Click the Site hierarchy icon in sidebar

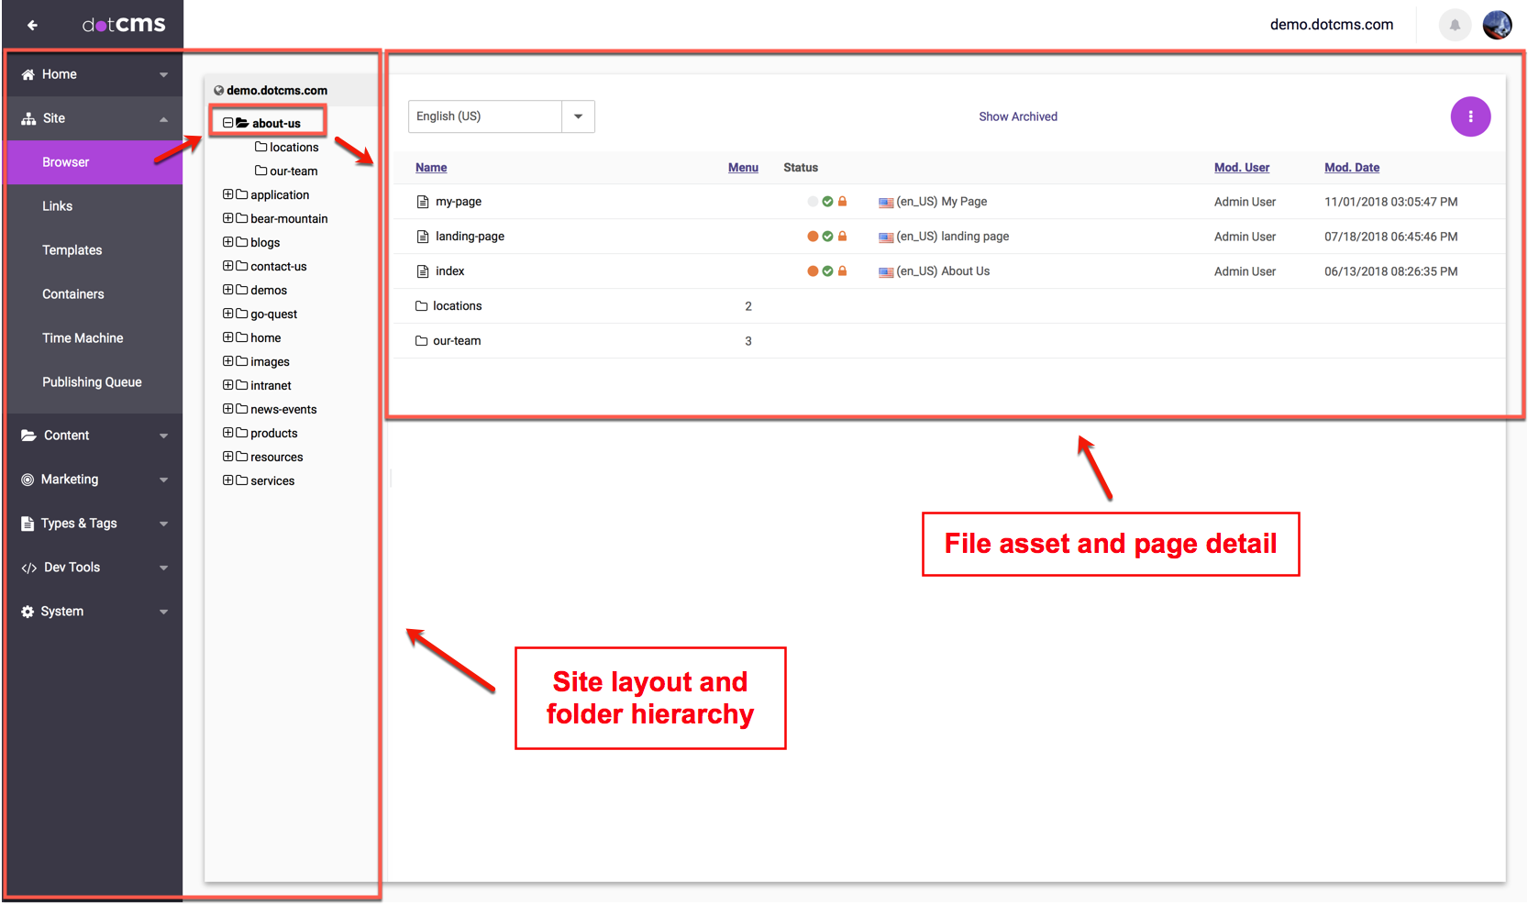28,118
